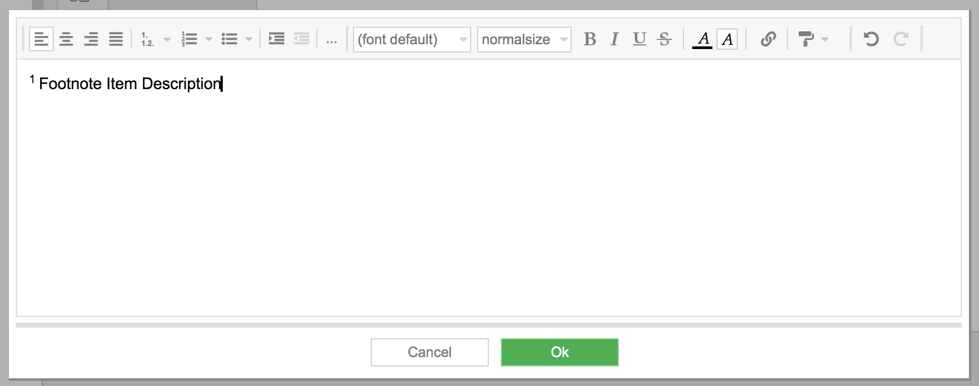Screen dimensions: 979x386
Task: Justify the footnote text
Action: [116, 40]
